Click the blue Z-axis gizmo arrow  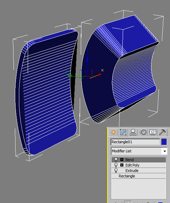point(87,58)
